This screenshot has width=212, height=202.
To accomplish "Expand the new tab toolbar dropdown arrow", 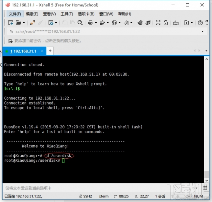I will click(192, 23).
